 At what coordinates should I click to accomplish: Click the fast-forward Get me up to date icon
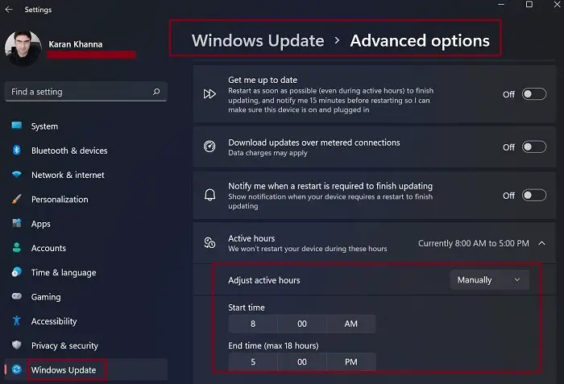[209, 94]
